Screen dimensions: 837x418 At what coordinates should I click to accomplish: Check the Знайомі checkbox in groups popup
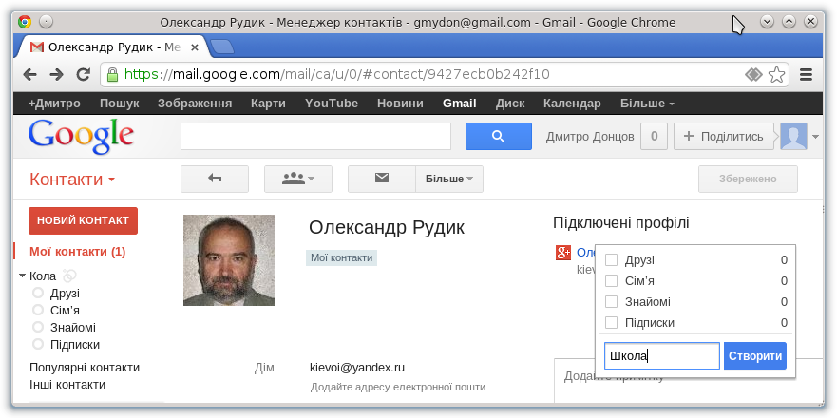point(611,301)
